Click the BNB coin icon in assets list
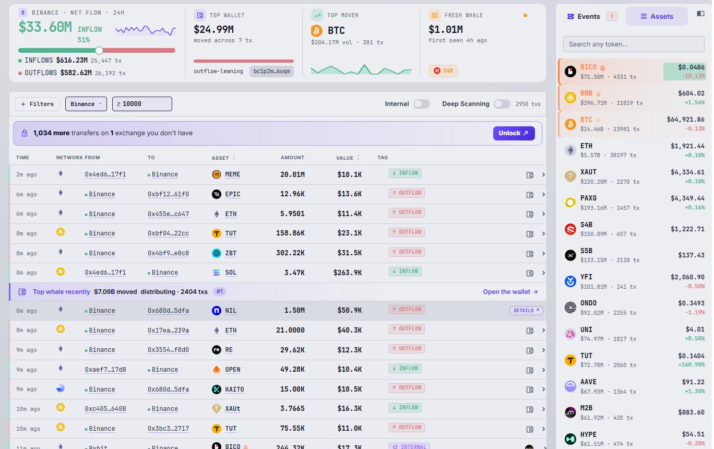The width and height of the screenshot is (714, 449). (570, 98)
